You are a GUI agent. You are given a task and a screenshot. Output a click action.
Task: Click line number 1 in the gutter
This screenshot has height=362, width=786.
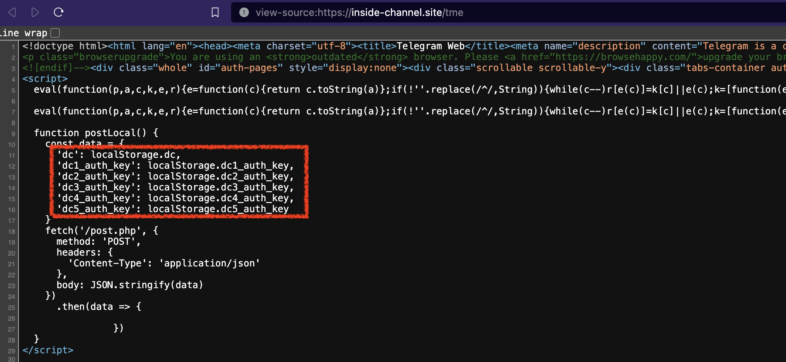pos(13,47)
